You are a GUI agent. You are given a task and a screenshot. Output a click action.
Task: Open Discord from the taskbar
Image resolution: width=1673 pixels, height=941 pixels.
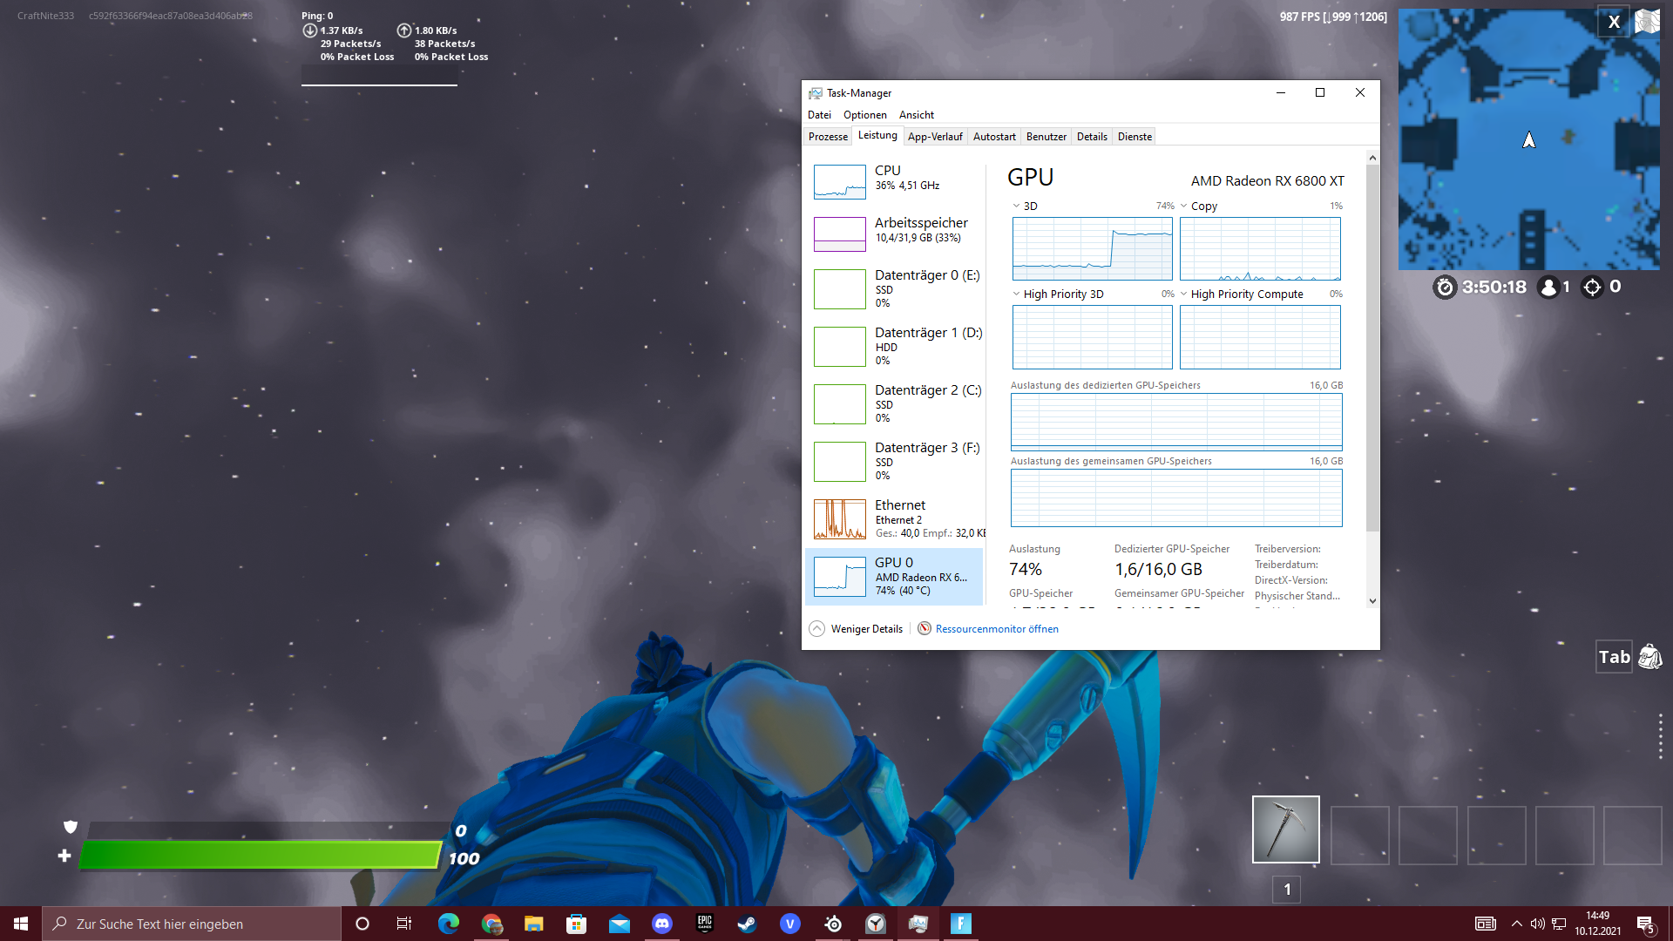point(662,924)
